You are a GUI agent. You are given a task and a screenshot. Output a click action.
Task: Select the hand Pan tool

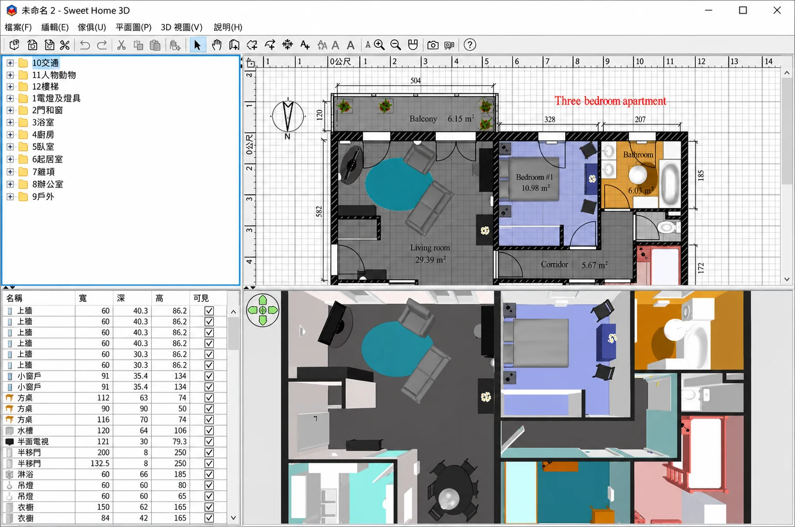(217, 45)
